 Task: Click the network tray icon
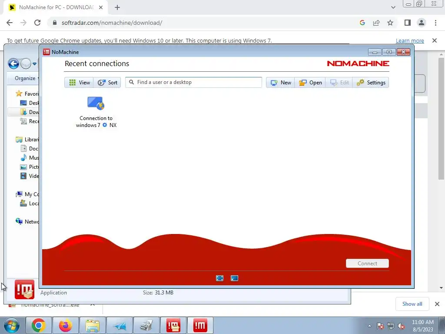pyautogui.click(x=391, y=326)
